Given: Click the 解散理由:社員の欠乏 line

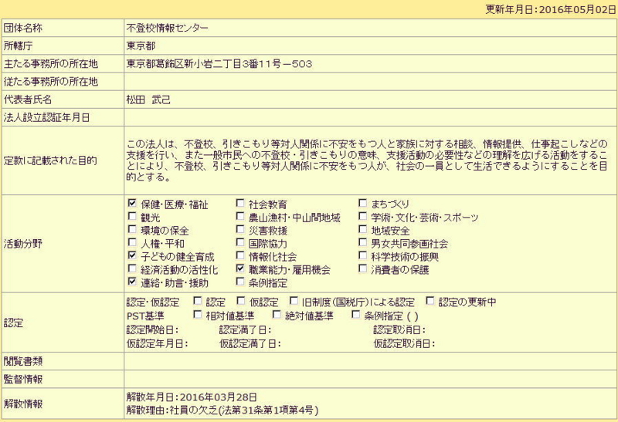Looking at the screenshot, I should [x=222, y=410].
